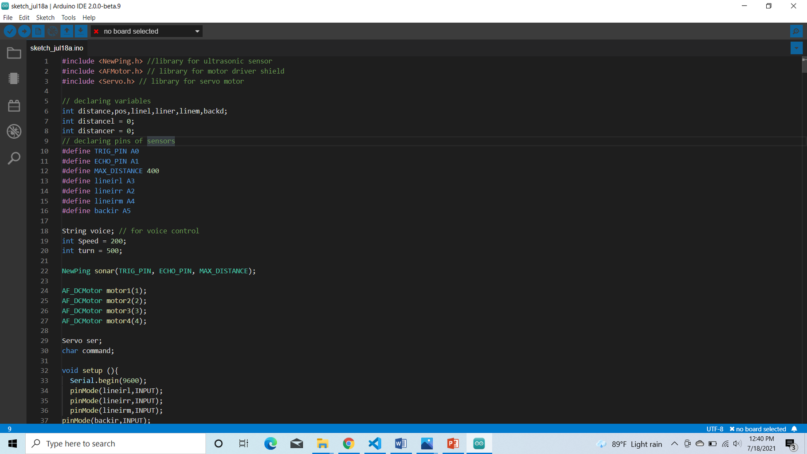Switch to Microsoft Word on taskbar
807x454 pixels.
pyautogui.click(x=401, y=443)
